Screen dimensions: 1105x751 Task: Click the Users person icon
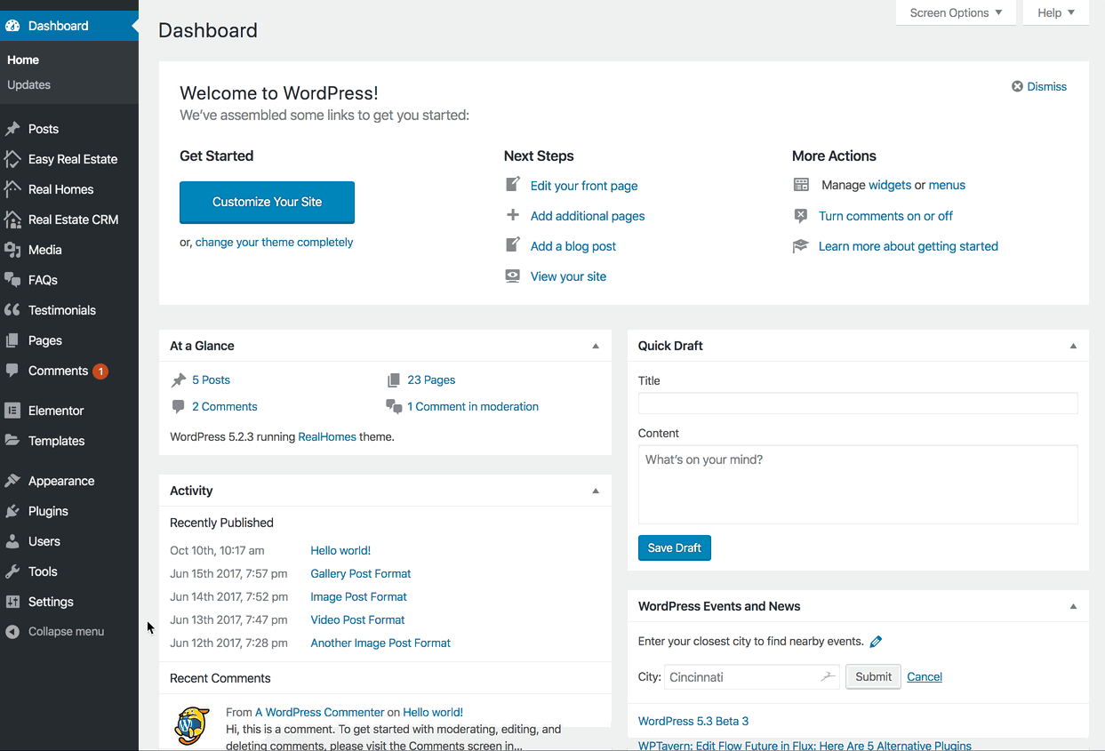(x=12, y=541)
